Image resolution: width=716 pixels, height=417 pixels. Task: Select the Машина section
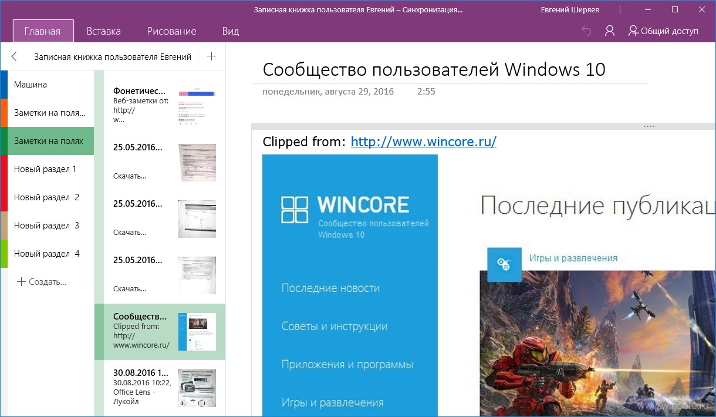[47, 85]
